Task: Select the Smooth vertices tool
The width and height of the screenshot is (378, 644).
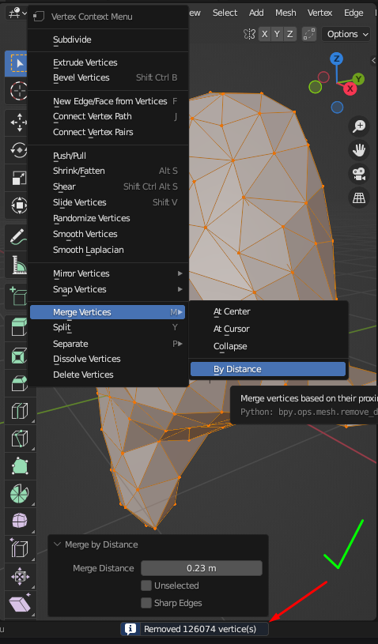Action: (x=19, y=521)
